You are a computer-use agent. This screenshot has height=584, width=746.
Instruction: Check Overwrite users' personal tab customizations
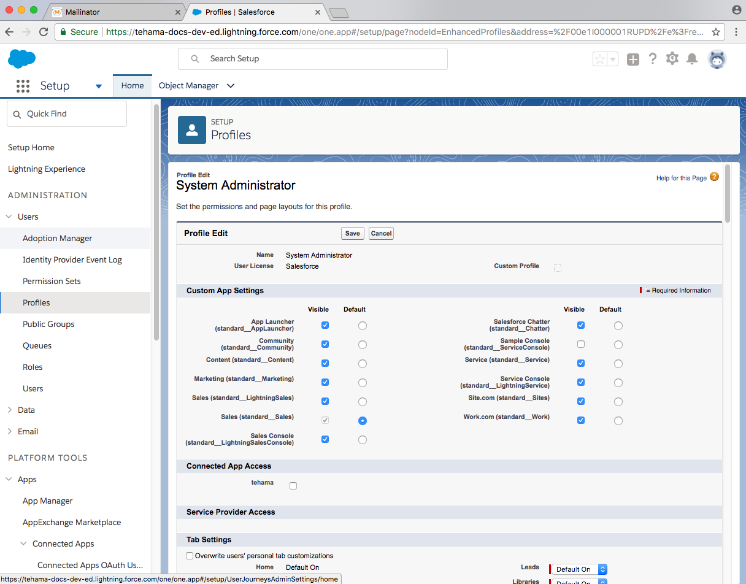pos(190,556)
